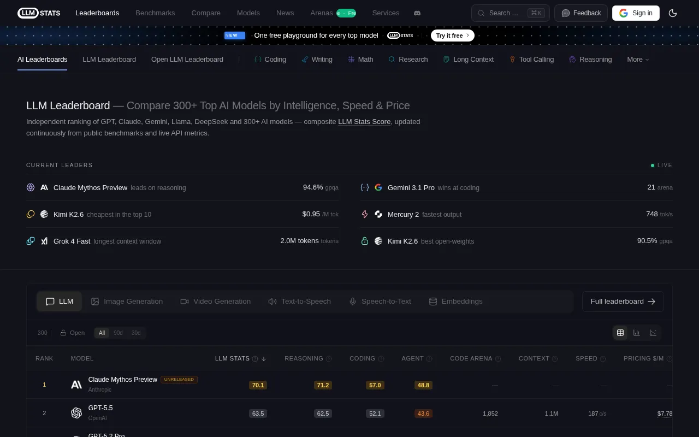Open the Benchmarks nav item
This screenshot has height=437, width=699.
(155, 13)
